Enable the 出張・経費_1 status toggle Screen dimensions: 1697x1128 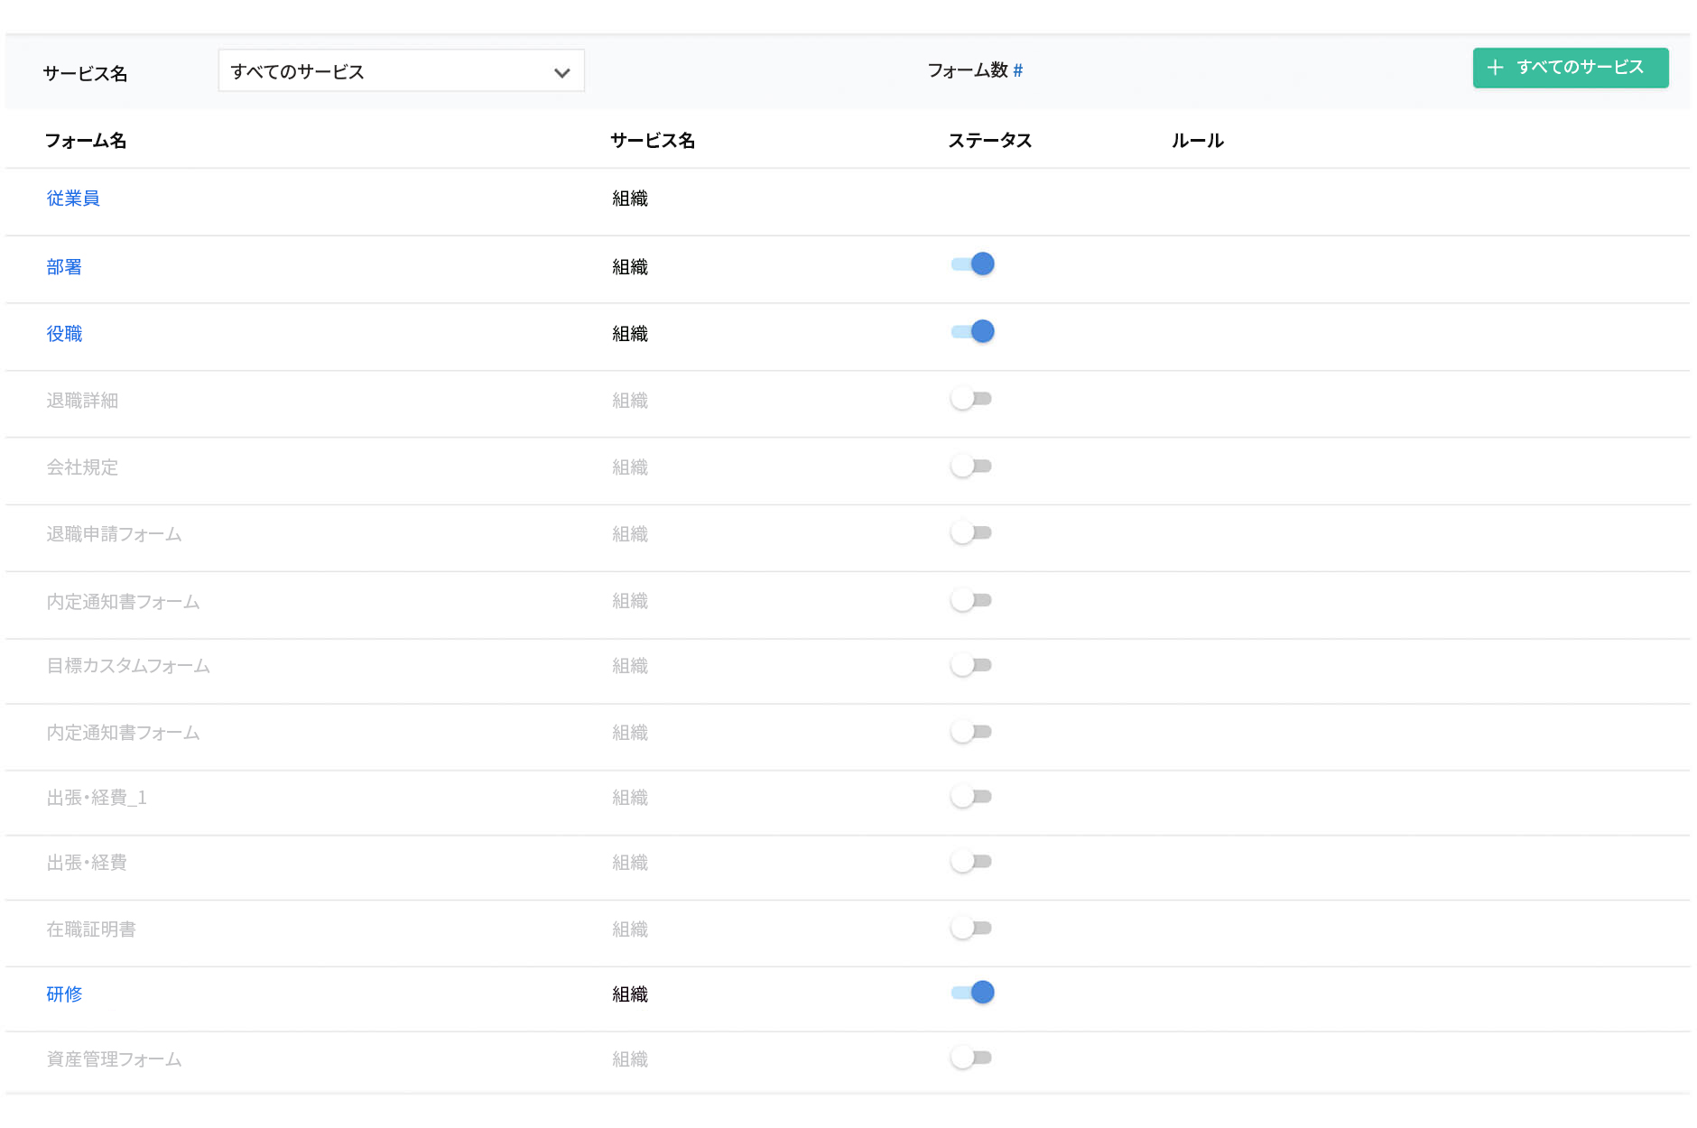point(972,796)
